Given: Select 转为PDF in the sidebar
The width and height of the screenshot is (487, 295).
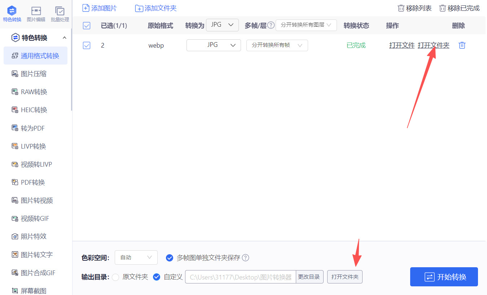Looking at the screenshot, I should pos(32,128).
